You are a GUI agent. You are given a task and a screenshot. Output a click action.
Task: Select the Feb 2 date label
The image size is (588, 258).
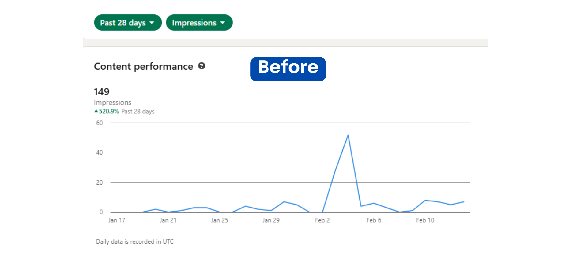coord(322,220)
